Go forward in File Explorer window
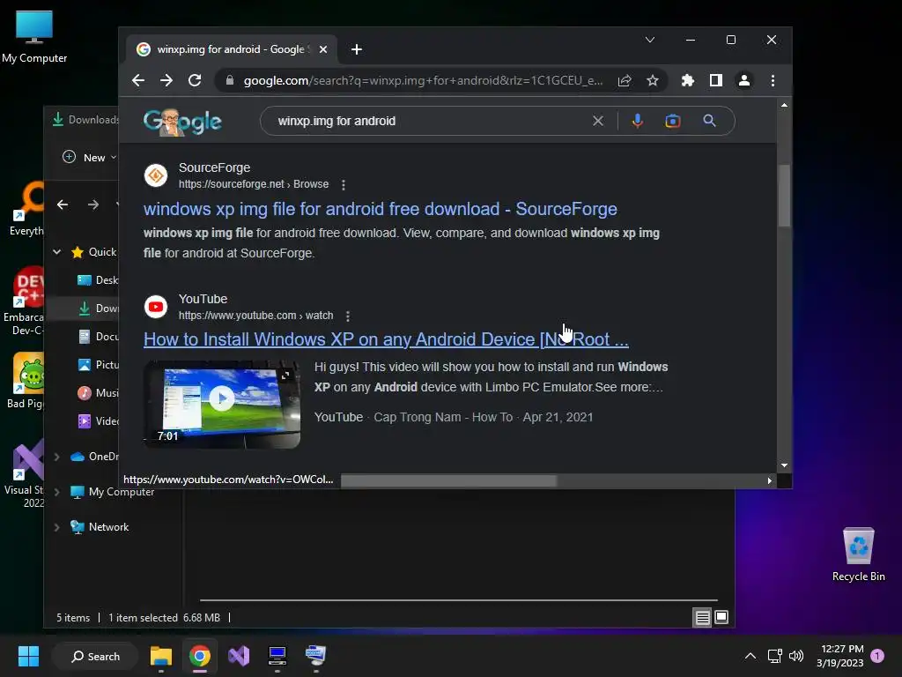The height and width of the screenshot is (677, 902). (93, 205)
